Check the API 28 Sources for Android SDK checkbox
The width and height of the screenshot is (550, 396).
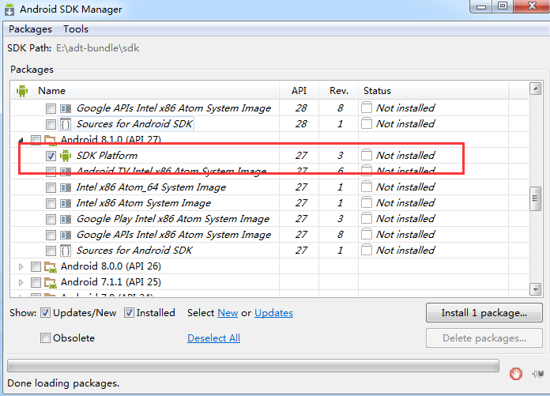point(51,124)
